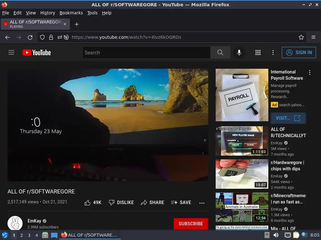Bookmark this page with the star
The width and height of the screenshot is (321, 240).
pyautogui.click(x=301, y=37)
